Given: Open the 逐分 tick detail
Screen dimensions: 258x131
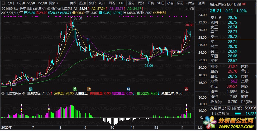Looking at the screenshot, I should (x=131, y=3).
